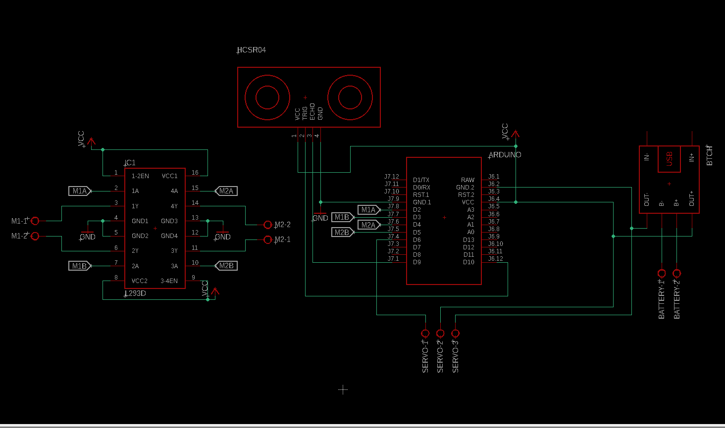Click the OUT+ pin name on the charger
The height and width of the screenshot is (428, 725).
(691, 199)
